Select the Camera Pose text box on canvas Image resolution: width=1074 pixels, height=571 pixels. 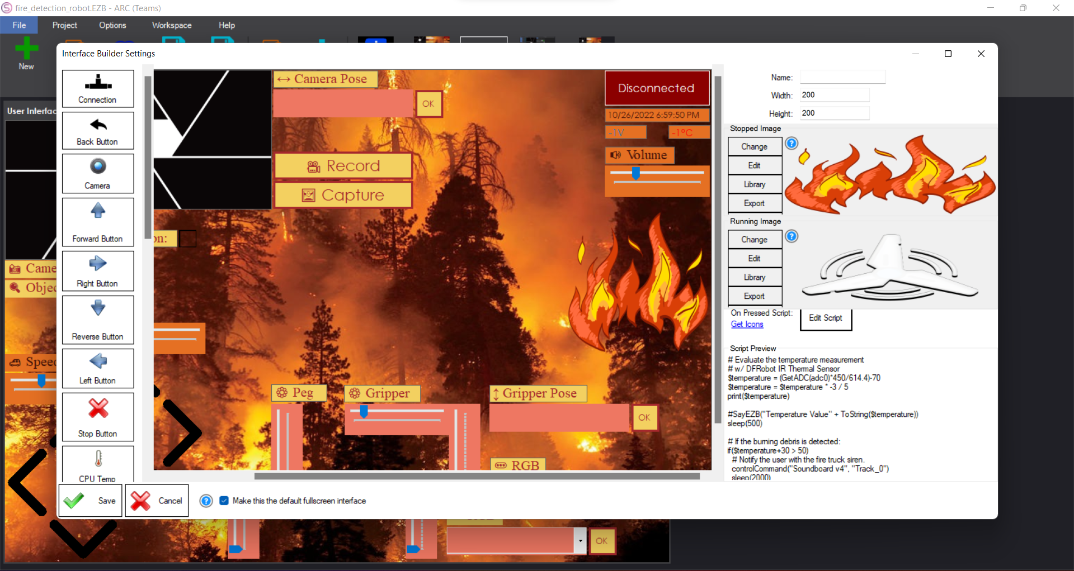[x=343, y=104]
